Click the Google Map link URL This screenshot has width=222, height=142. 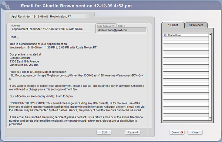78,77
